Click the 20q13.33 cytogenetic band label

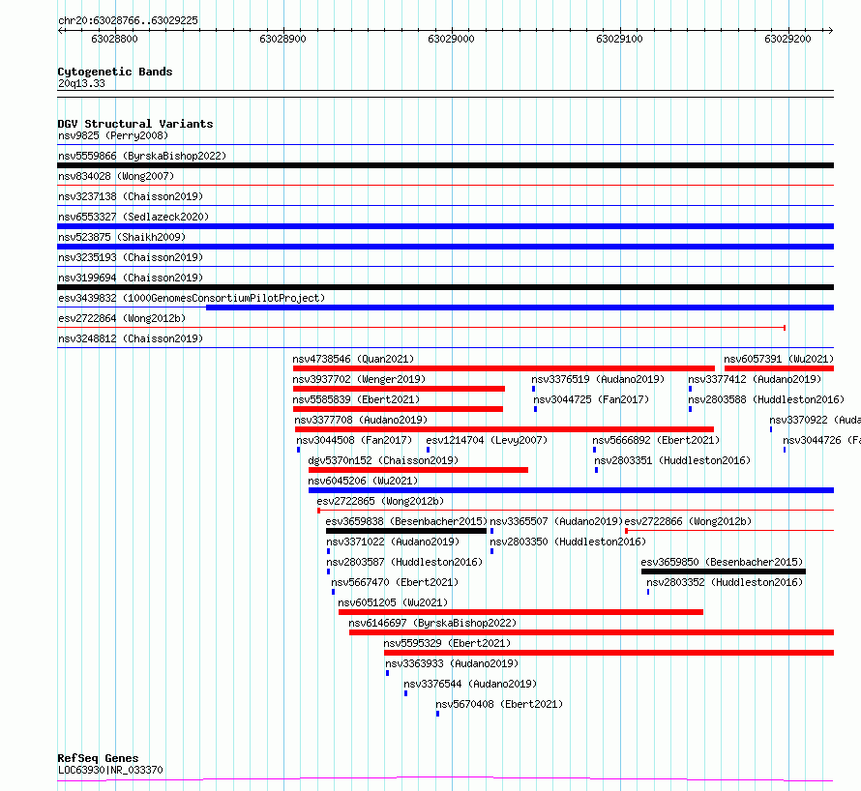point(81,83)
